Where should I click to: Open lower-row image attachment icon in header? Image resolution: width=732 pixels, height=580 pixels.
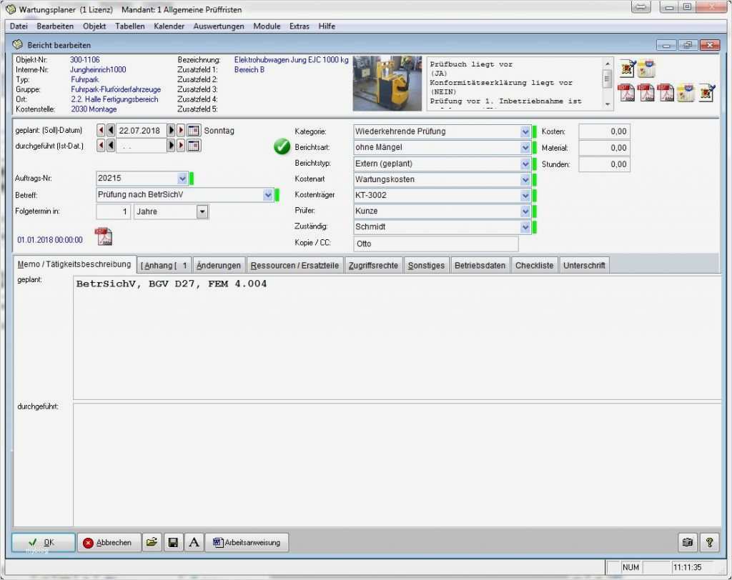coord(686,92)
